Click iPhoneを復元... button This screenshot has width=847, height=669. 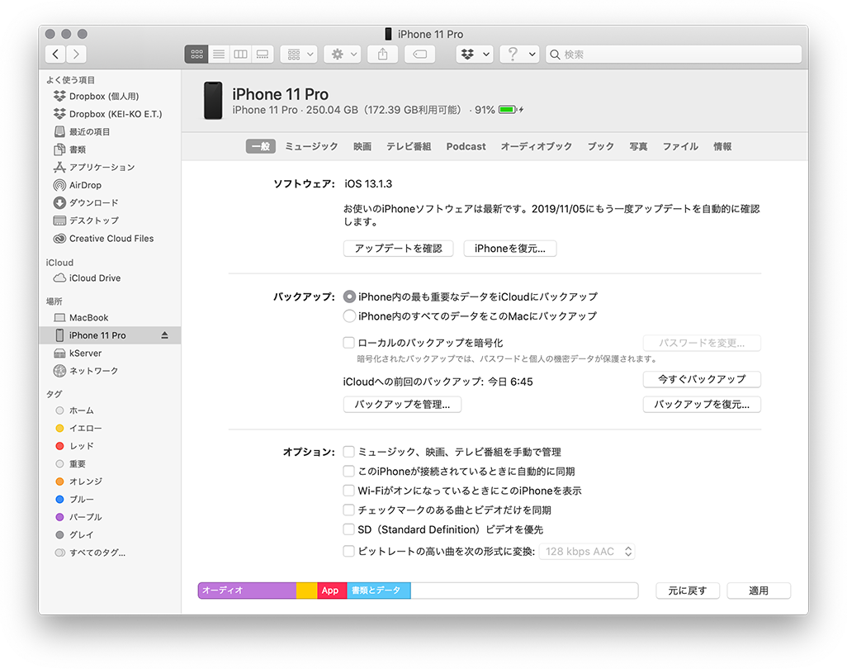pyautogui.click(x=510, y=249)
